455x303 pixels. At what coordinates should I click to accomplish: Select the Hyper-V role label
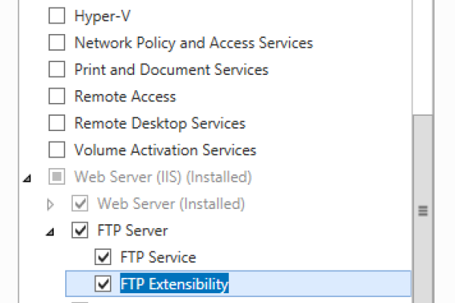point(96,15)
